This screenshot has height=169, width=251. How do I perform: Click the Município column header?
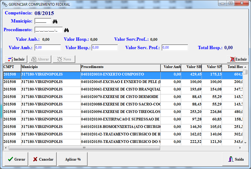[x=51, y=67]
